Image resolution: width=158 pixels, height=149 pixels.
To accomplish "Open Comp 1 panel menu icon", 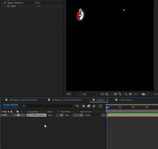I will coord(107,100).
